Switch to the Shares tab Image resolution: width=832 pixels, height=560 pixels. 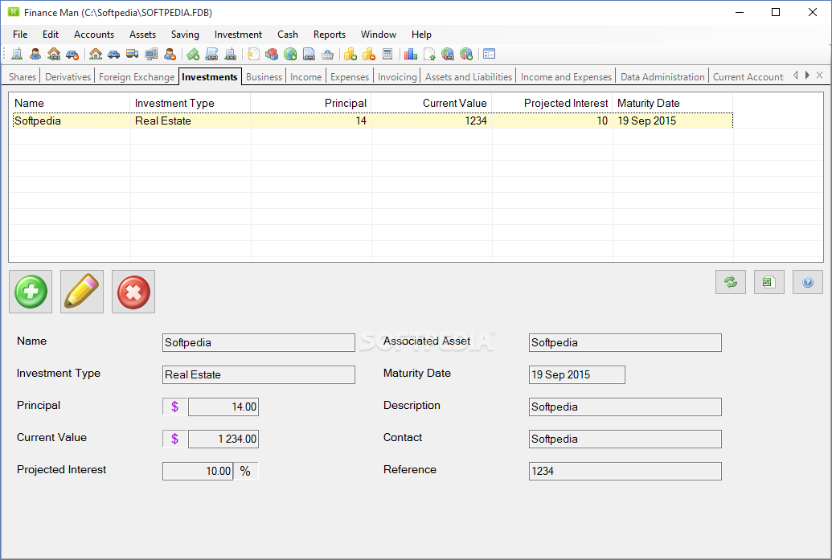pos(23,77)
